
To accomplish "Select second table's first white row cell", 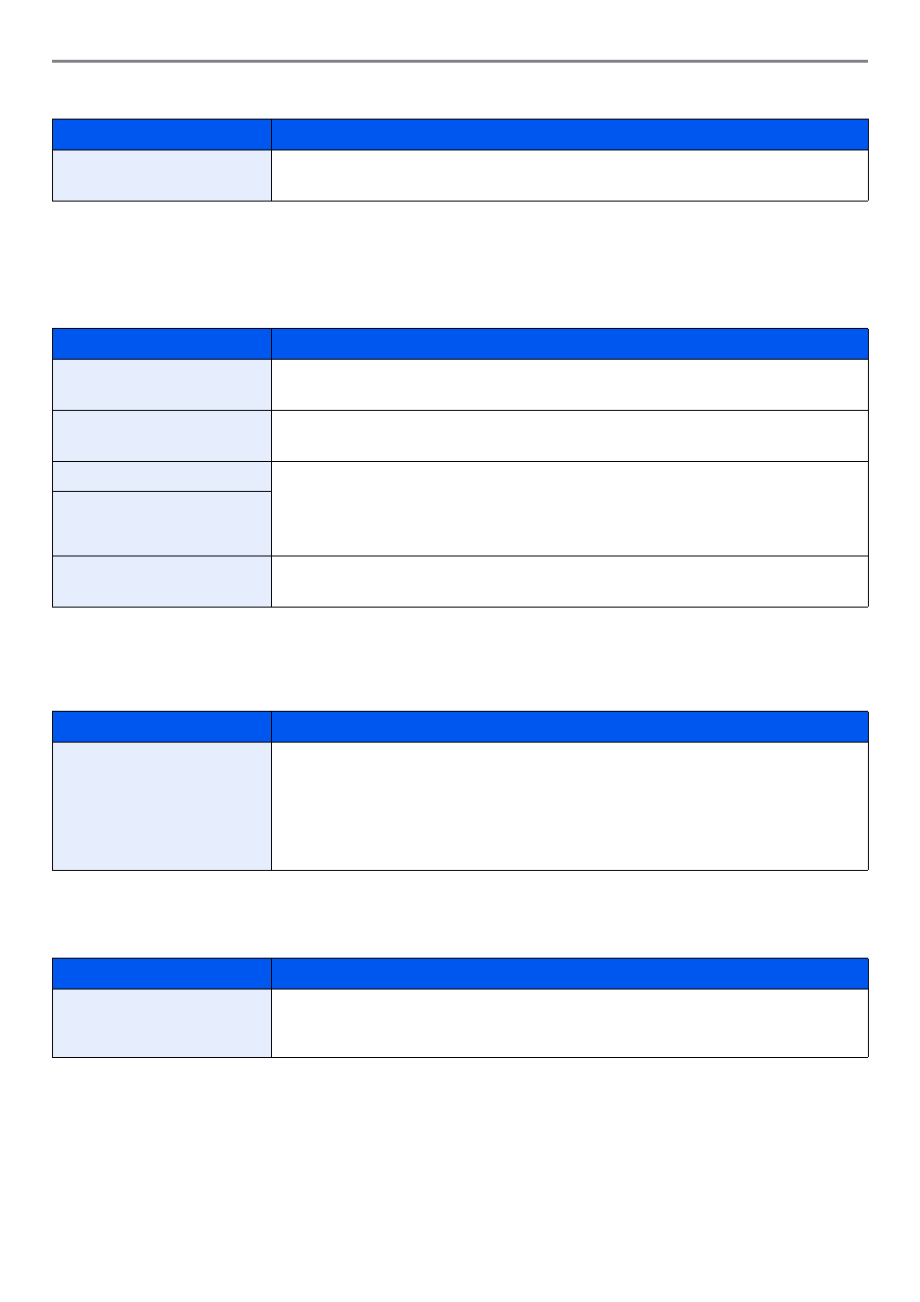I will [x=570, y=385].
